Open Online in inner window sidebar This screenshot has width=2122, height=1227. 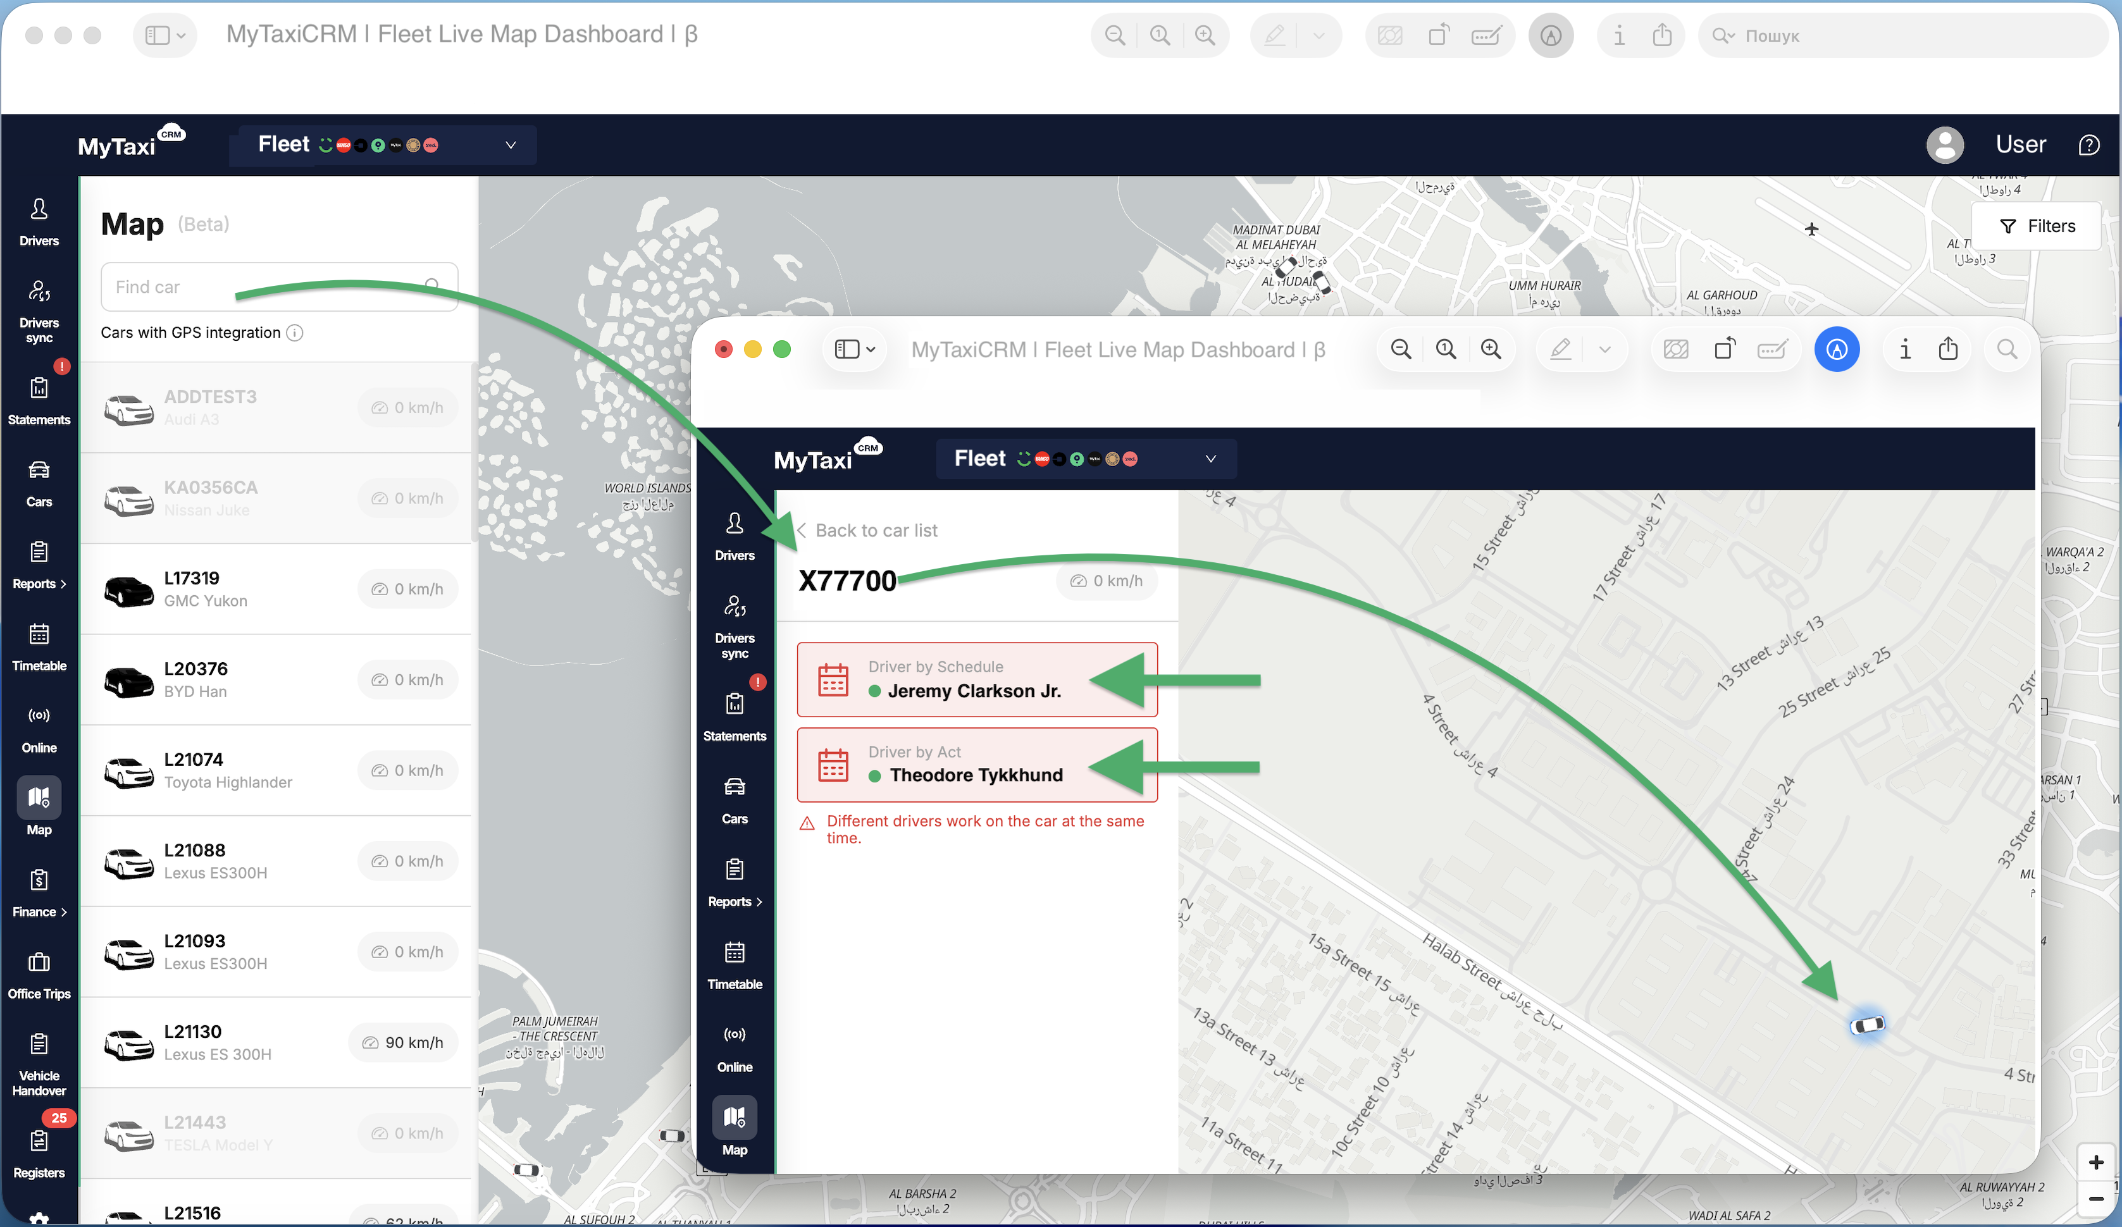tap(735, 1049)
